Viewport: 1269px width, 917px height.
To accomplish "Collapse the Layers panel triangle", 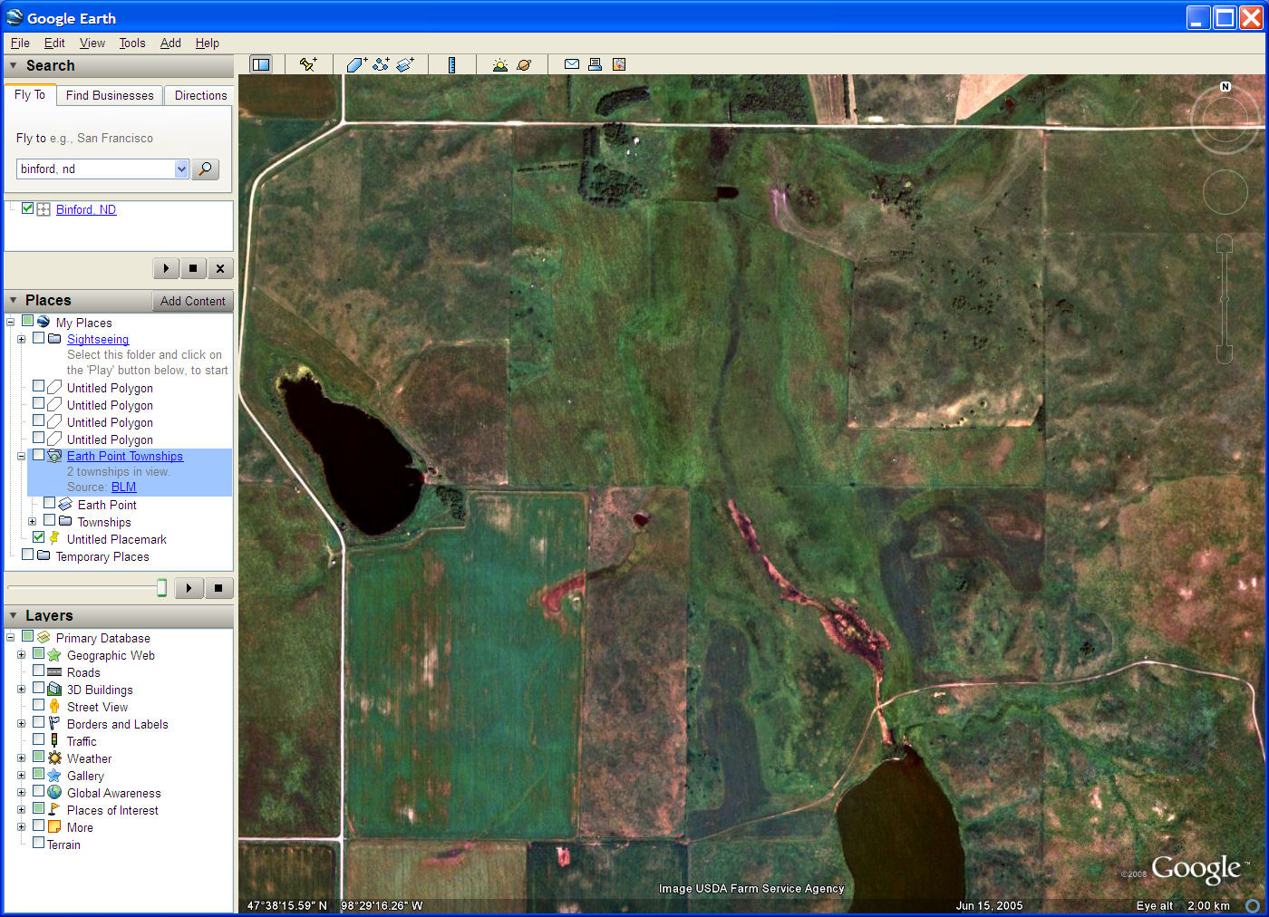I will click(x=13, y=615).
